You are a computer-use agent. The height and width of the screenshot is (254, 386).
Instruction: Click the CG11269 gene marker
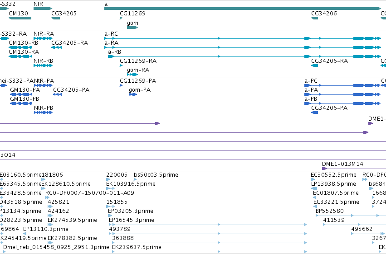(x=121, y=18)
